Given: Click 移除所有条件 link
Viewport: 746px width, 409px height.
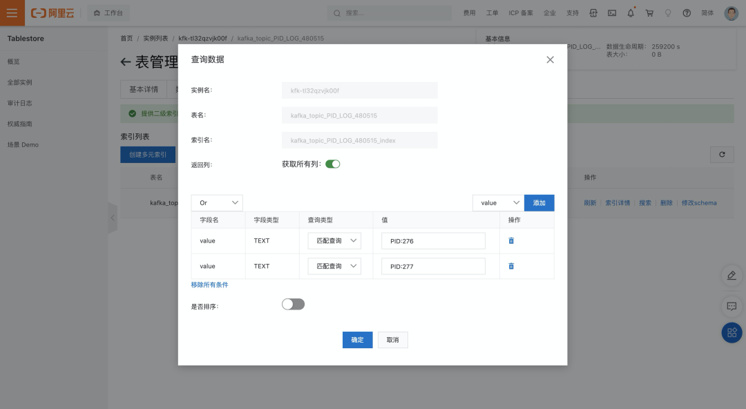Looking at the screenshot, I should point(210,285).
